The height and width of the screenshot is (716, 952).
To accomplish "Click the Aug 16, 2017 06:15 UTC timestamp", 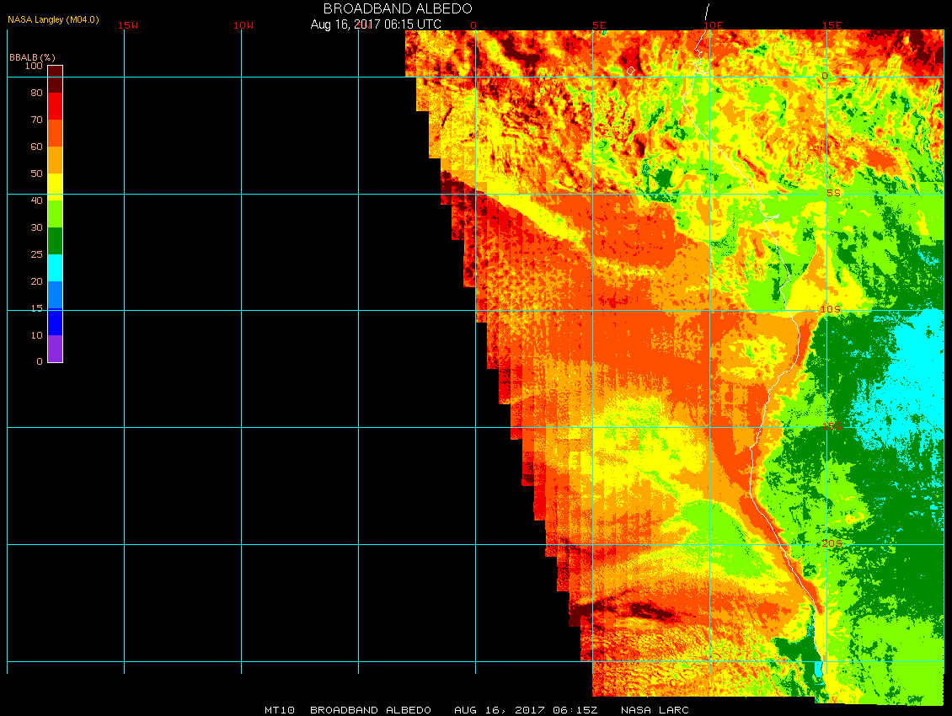I will (x=376, y=24).
